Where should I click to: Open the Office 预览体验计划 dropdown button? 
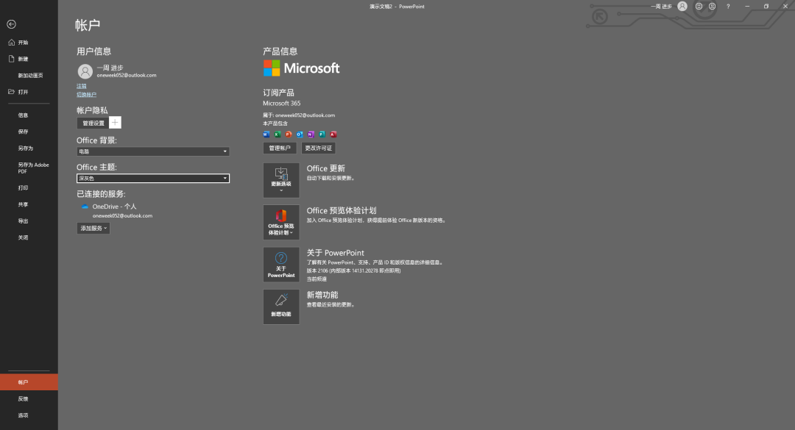click(281, 222)
